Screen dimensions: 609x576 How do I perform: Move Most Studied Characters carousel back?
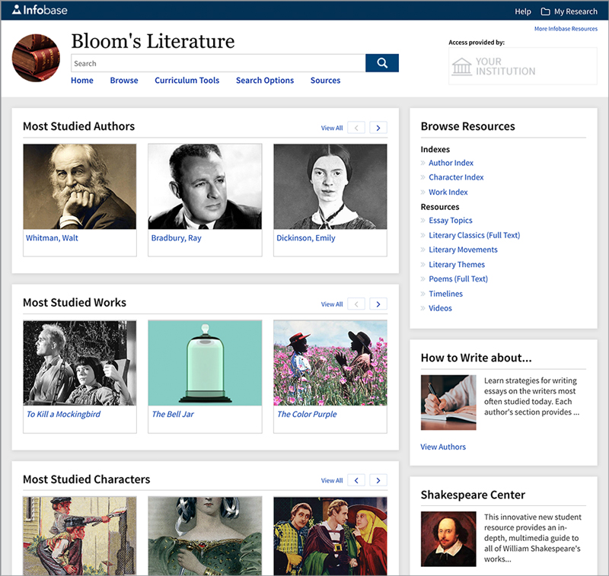click(356, 481)
